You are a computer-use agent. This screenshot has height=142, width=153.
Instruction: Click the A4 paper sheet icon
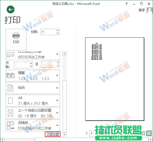(10, 101)
